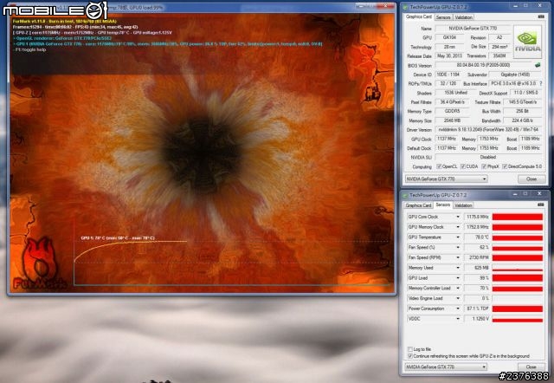Open the Memory Used sensor dropdown

click(458, 268)
